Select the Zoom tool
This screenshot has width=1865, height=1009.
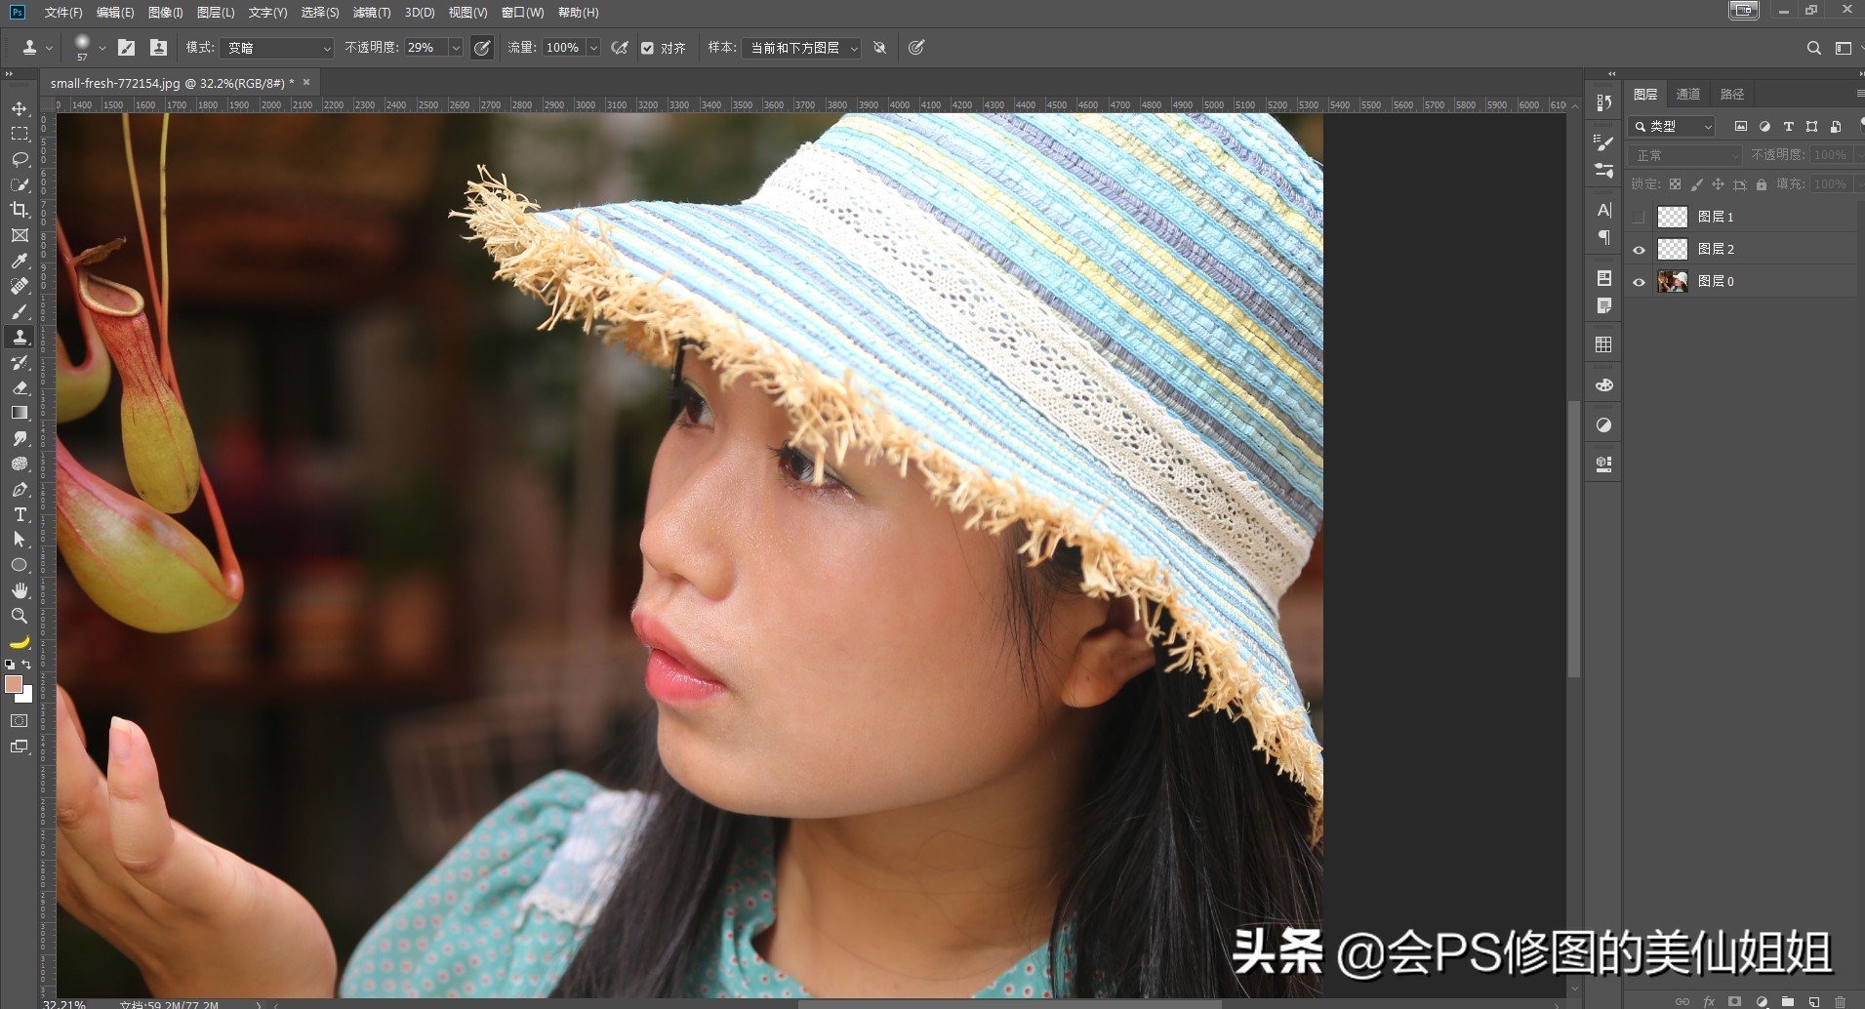pos(20,616)
